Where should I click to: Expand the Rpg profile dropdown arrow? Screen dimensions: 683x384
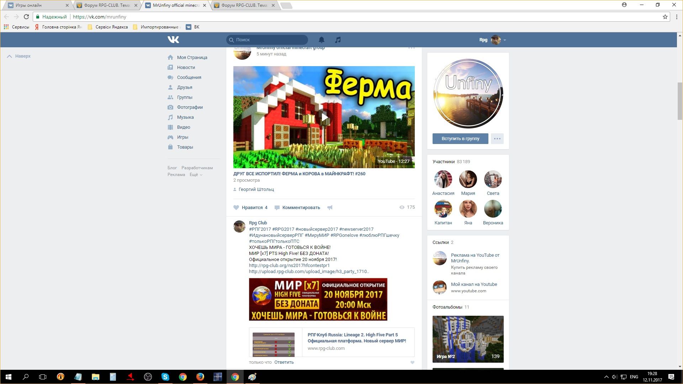pyautogui.click(x=505, y=40)
